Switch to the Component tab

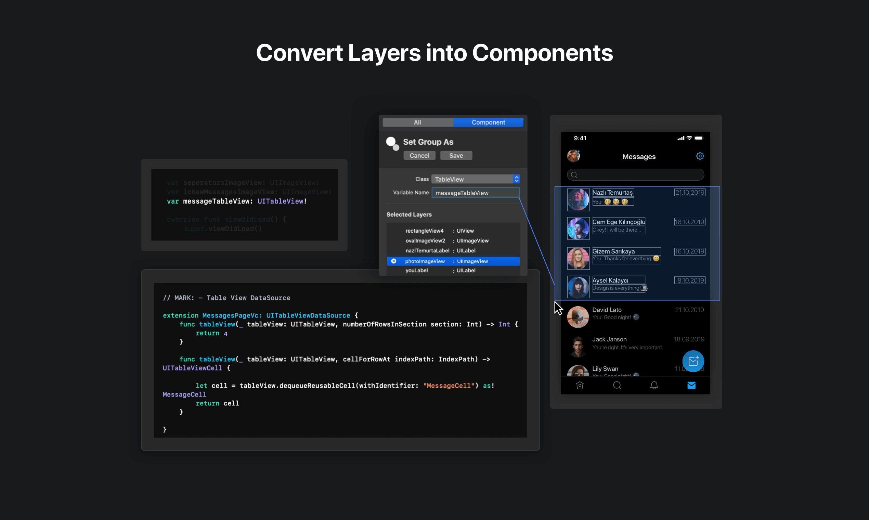pos(488,122)
